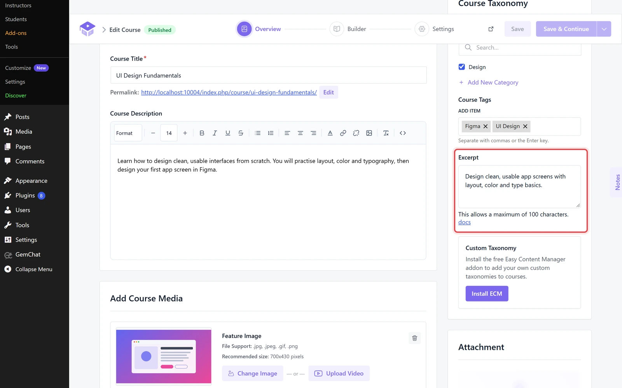
Task: Click the Save button
Action: coord(517,29)
